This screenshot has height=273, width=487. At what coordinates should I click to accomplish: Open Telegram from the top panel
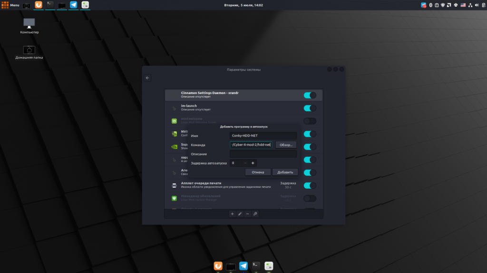(74, 5)
